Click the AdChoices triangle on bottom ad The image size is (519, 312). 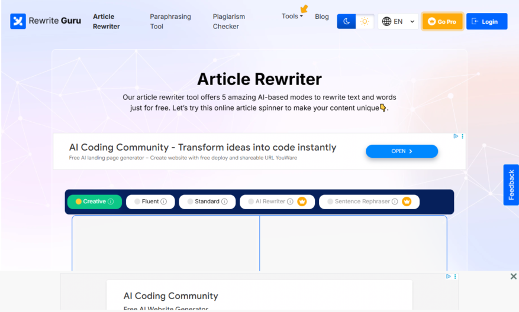click(449, 277)
